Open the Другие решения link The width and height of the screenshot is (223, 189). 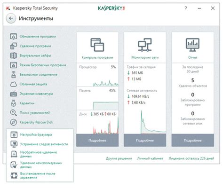coord(119,158)
